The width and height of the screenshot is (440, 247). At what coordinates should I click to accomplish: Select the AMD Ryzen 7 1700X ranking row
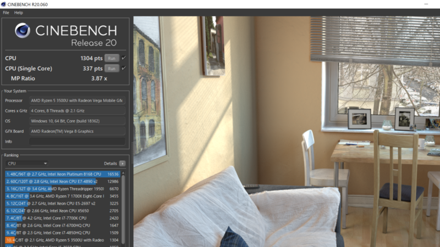63,196
